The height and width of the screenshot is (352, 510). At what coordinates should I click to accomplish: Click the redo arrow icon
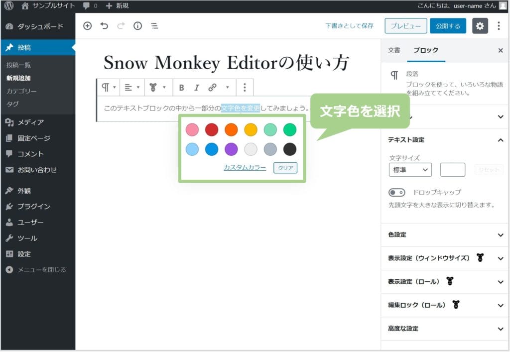121,26
